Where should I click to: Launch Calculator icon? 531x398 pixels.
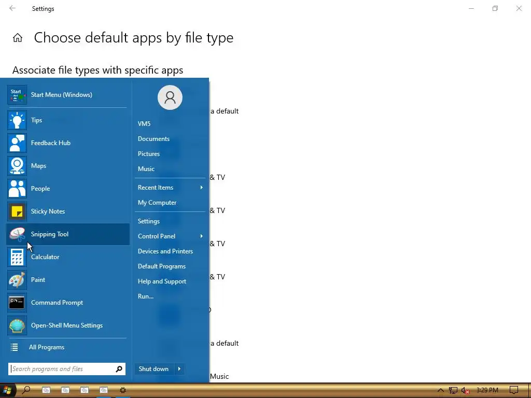tap(17, 257)
